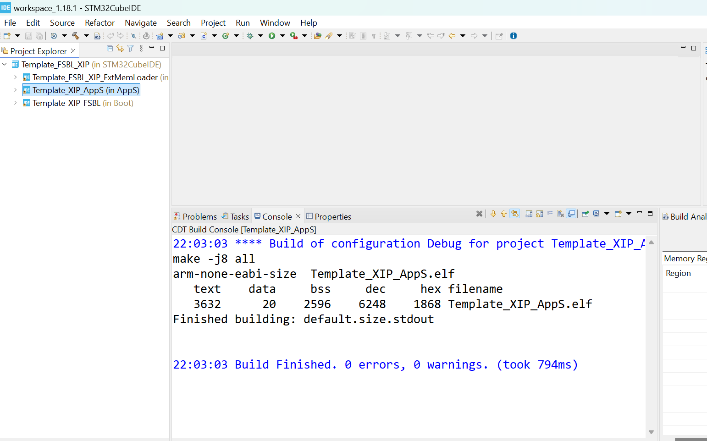
Task: Click the Save toolbar icon
Action: pyautogui.click(x=28, y=36)
